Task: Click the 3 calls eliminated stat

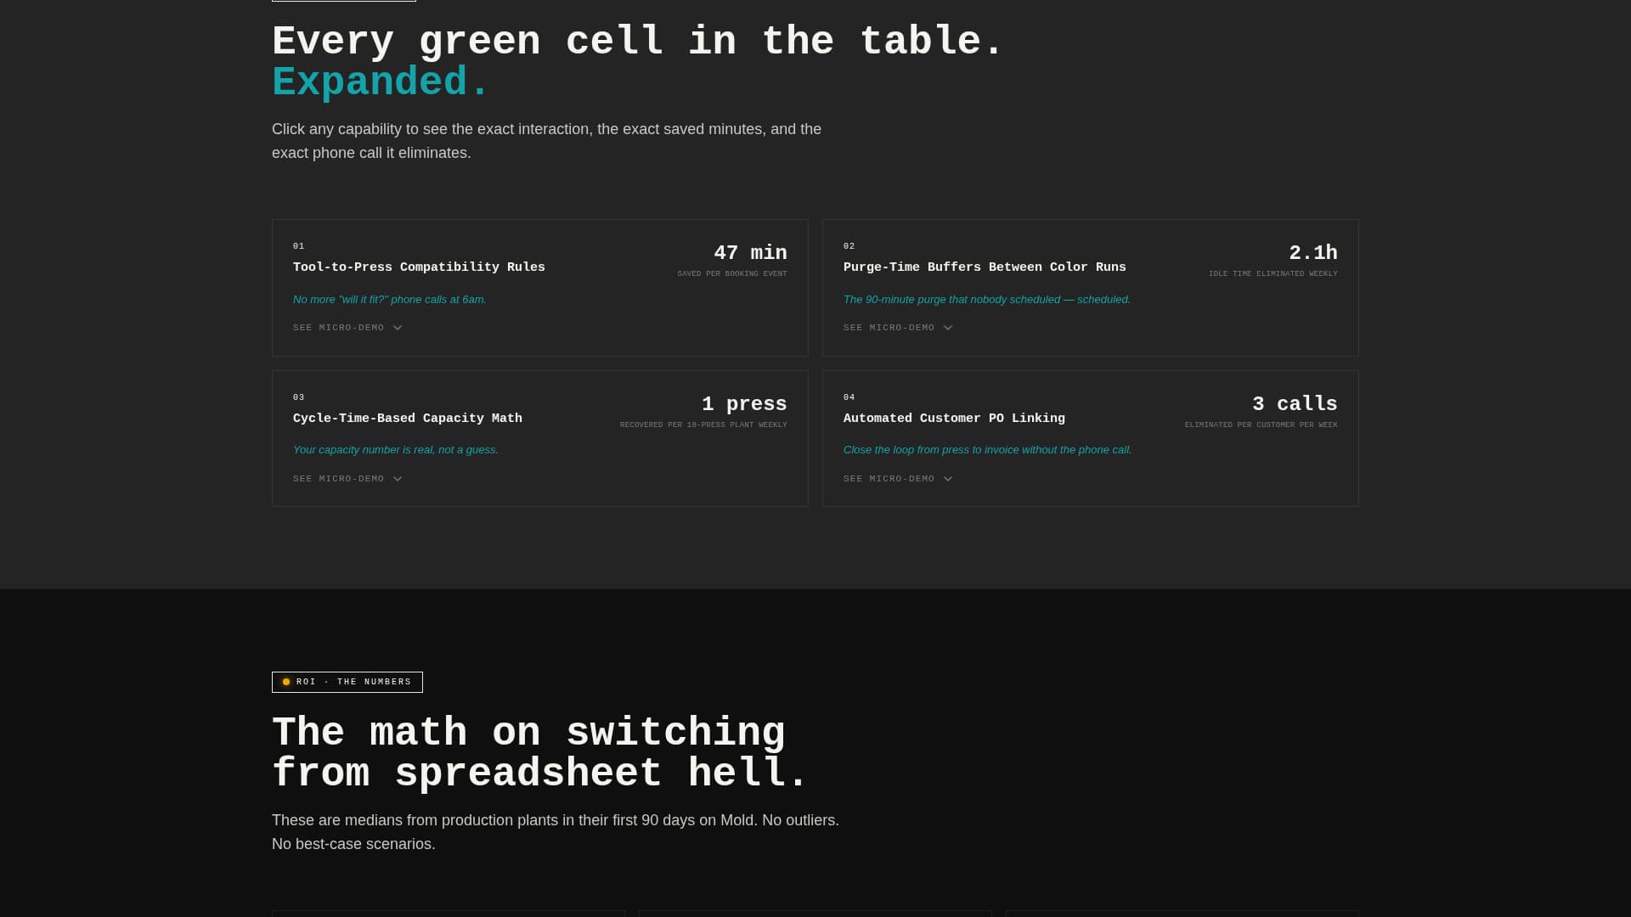Action: tap(1295, 403)
